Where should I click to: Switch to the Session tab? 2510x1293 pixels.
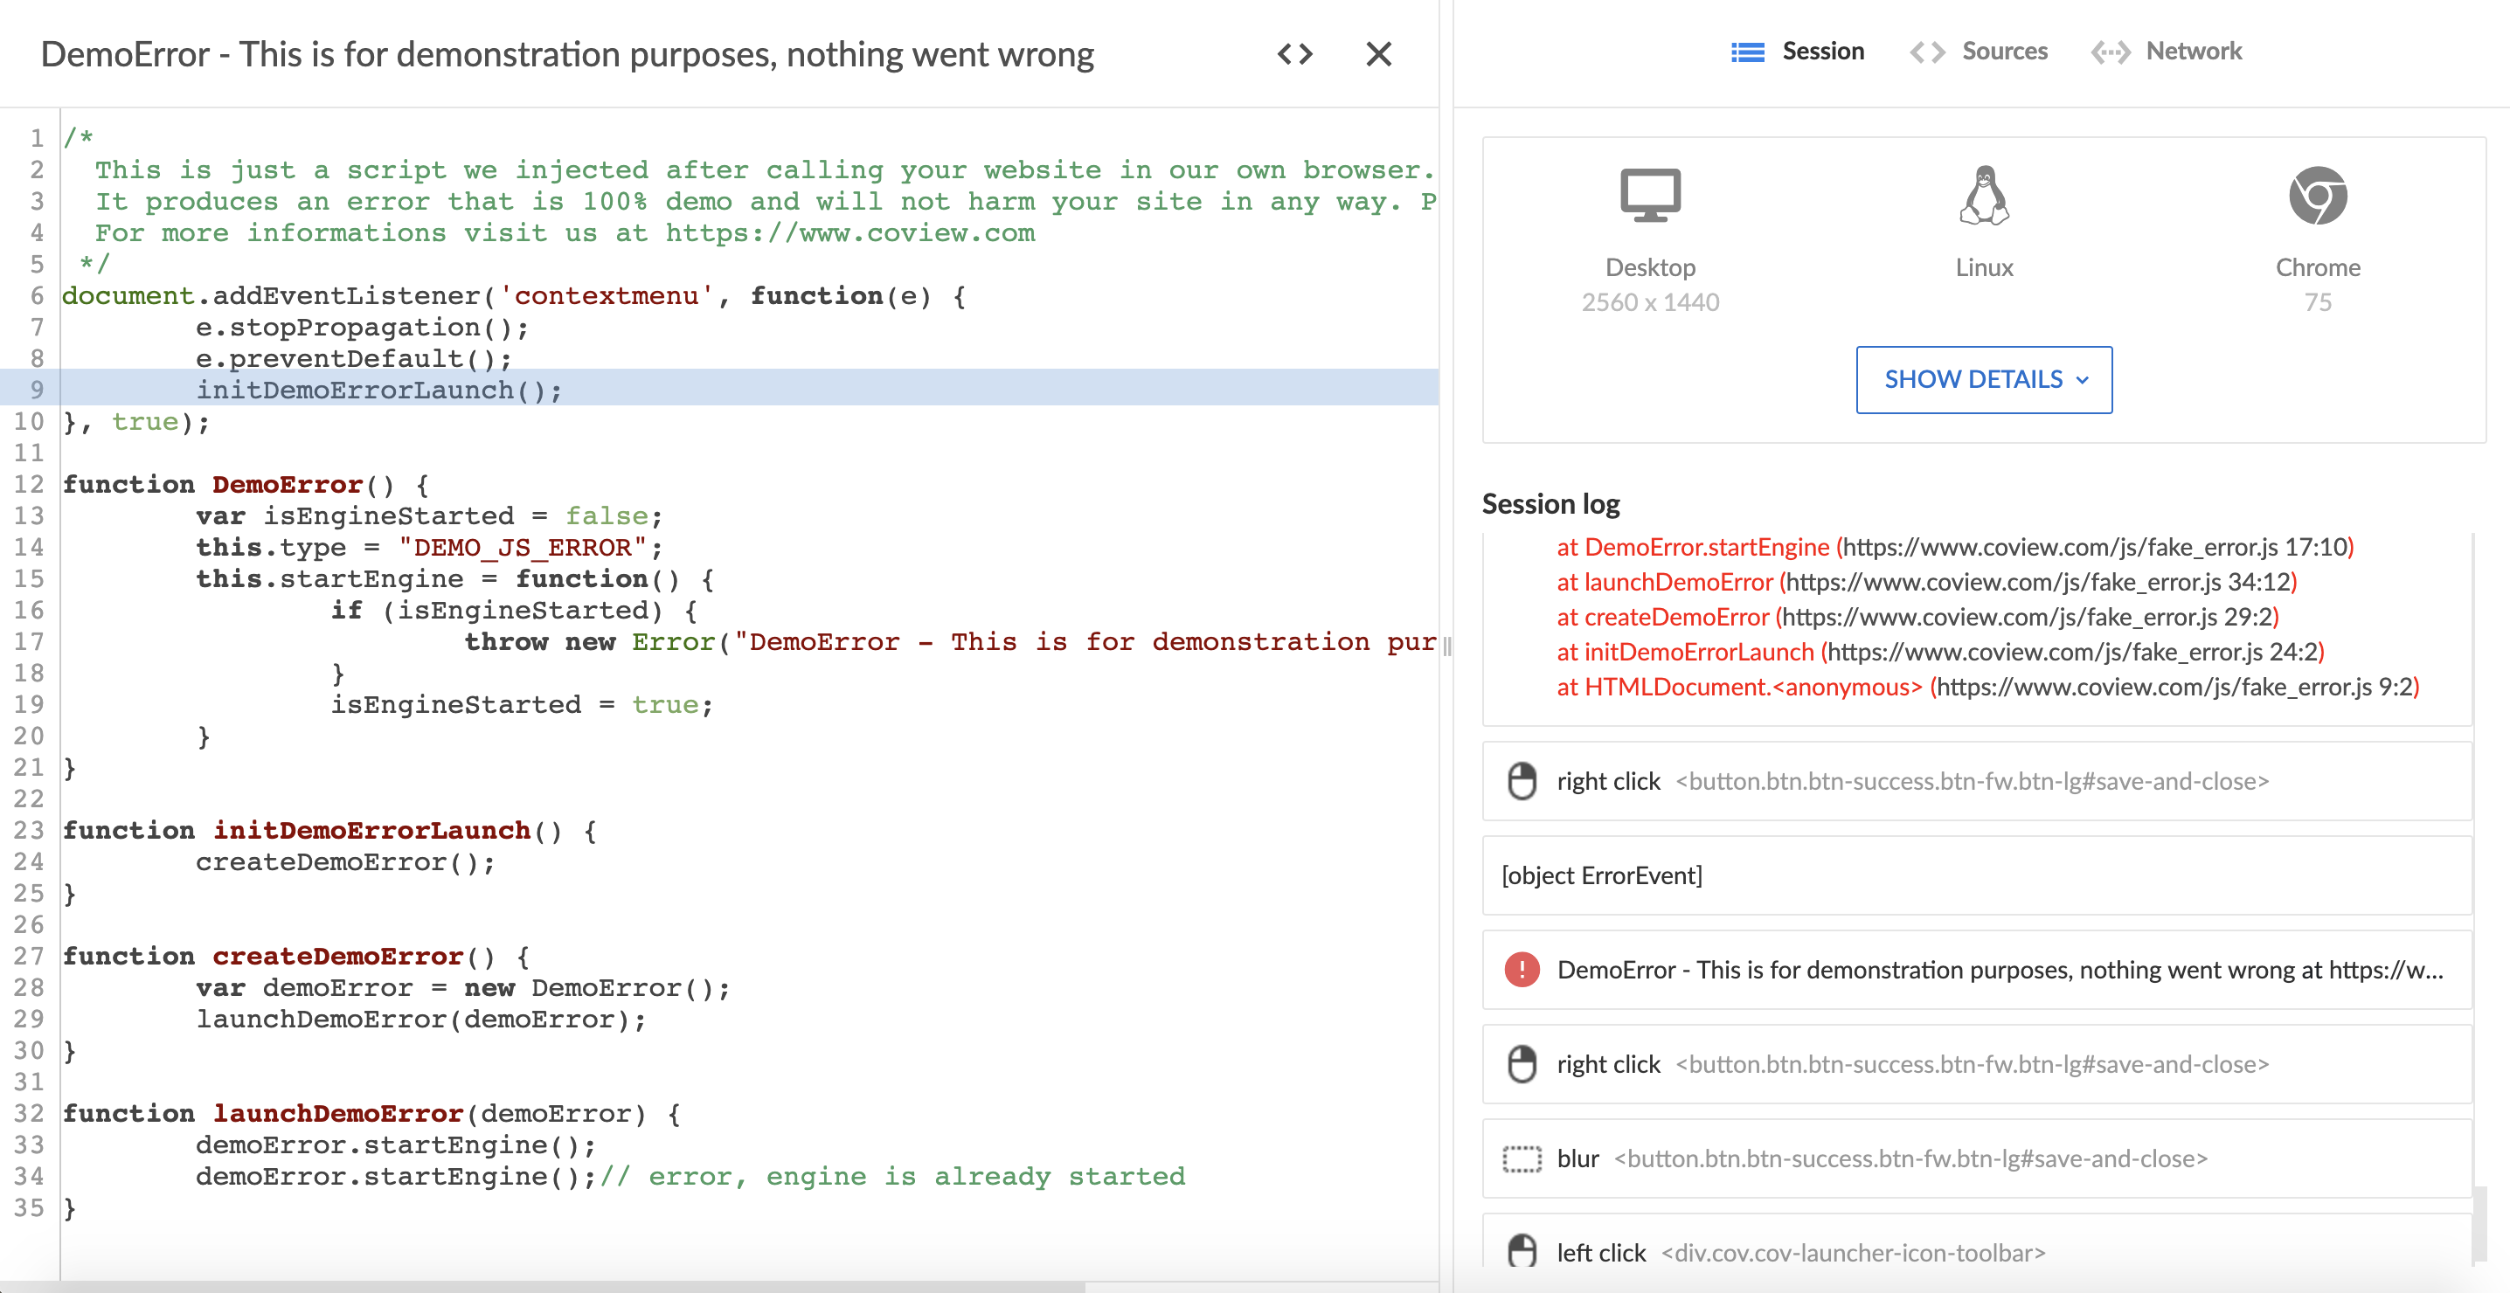click(x=1798, y=52)
